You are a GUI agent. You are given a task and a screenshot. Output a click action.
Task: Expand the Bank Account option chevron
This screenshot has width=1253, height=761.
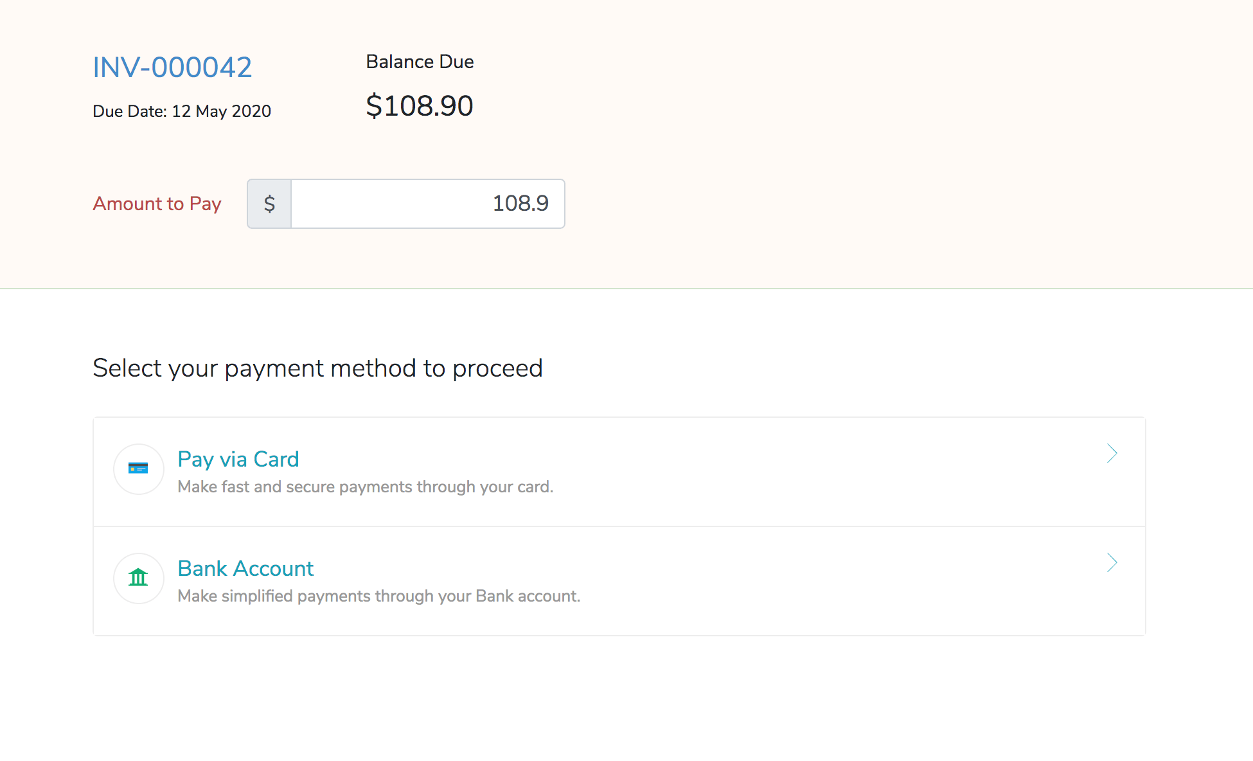1112,563
